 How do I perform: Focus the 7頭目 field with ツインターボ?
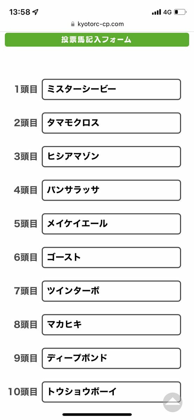[x=111, y=291]
